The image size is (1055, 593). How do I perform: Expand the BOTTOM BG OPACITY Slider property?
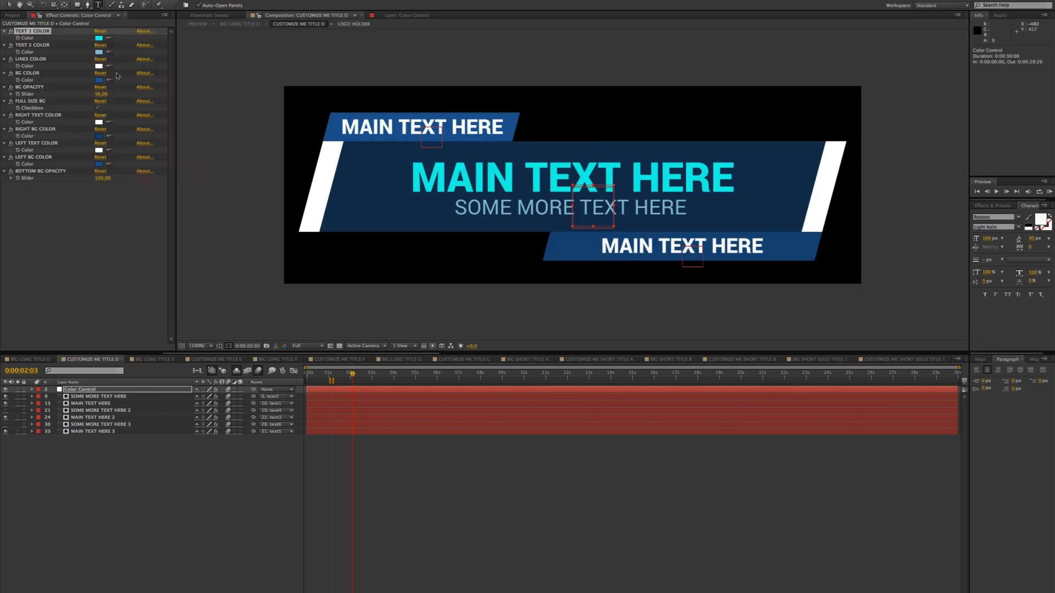click(x=11, y=178)
